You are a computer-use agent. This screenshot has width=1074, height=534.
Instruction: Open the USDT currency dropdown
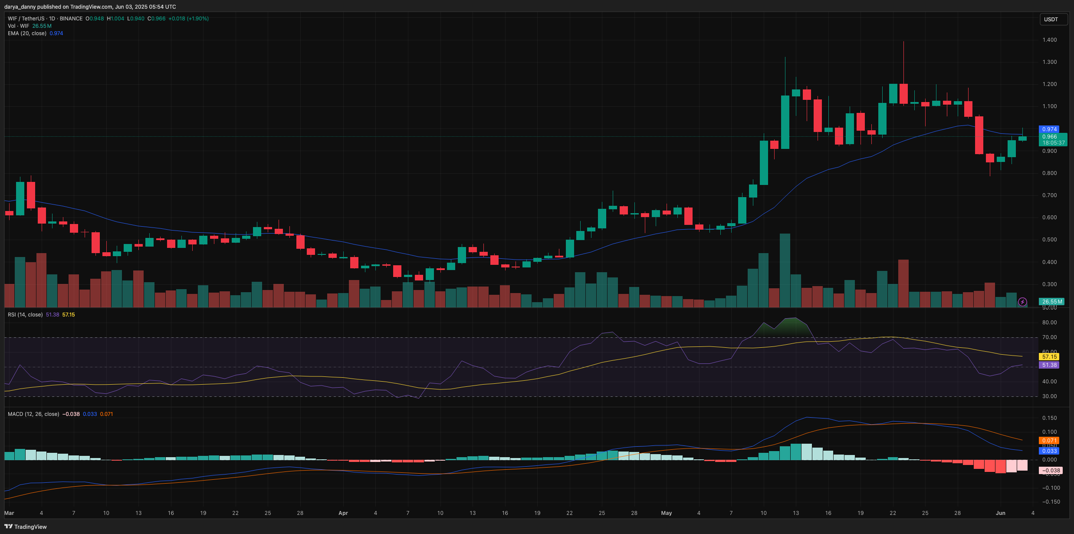tap(1053, 20)
